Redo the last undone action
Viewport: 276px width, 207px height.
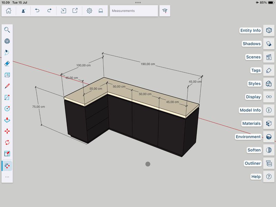(x=49, y=11)
